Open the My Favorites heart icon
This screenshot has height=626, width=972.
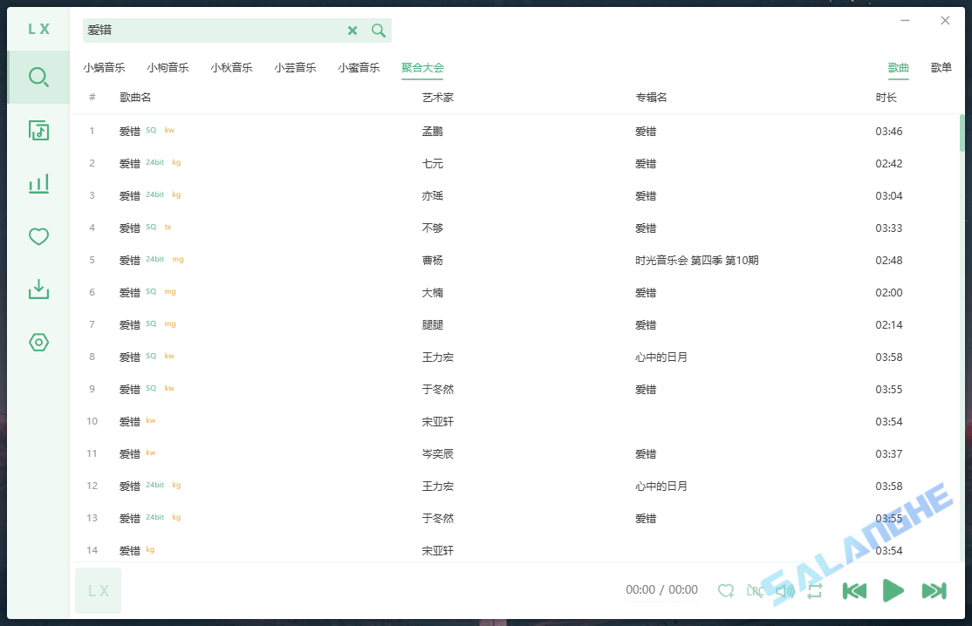(38, 236)
